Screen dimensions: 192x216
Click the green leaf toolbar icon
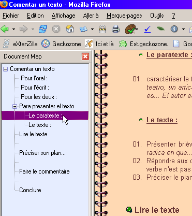pyautogui.click(x=160, y=28)
